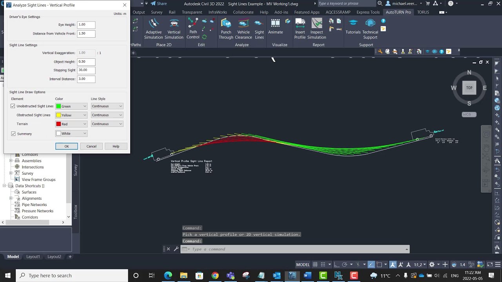This screenshot has width=502, height=282.
Task: Toggle drawing grid display in status bar
Action: coord(315,264)
